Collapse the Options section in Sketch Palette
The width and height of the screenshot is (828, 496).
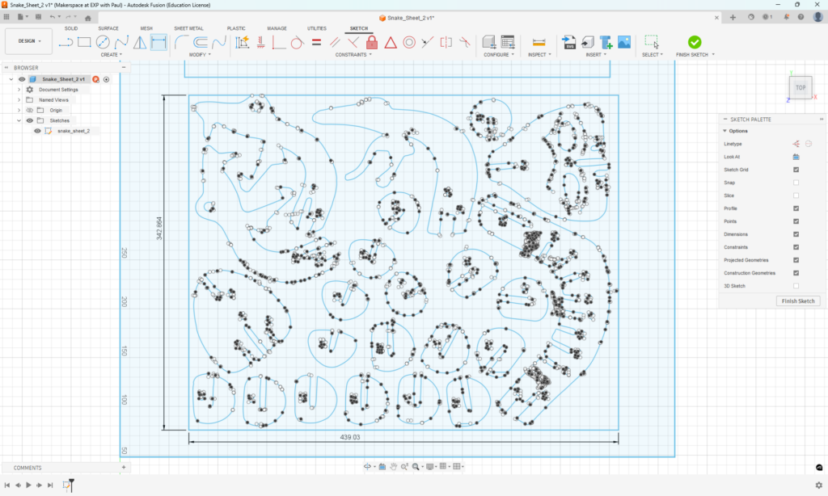pos(724,131)
